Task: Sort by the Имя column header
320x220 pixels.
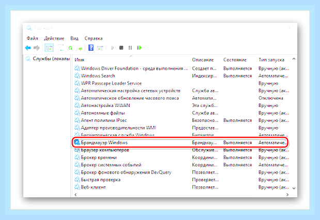Action: click(79, 59)
